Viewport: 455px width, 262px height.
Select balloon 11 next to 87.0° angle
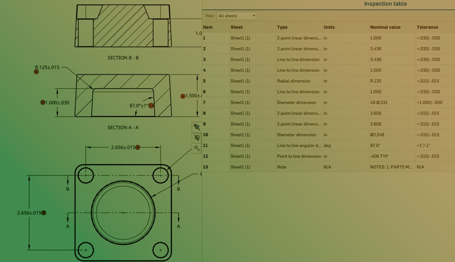point(151,106)
